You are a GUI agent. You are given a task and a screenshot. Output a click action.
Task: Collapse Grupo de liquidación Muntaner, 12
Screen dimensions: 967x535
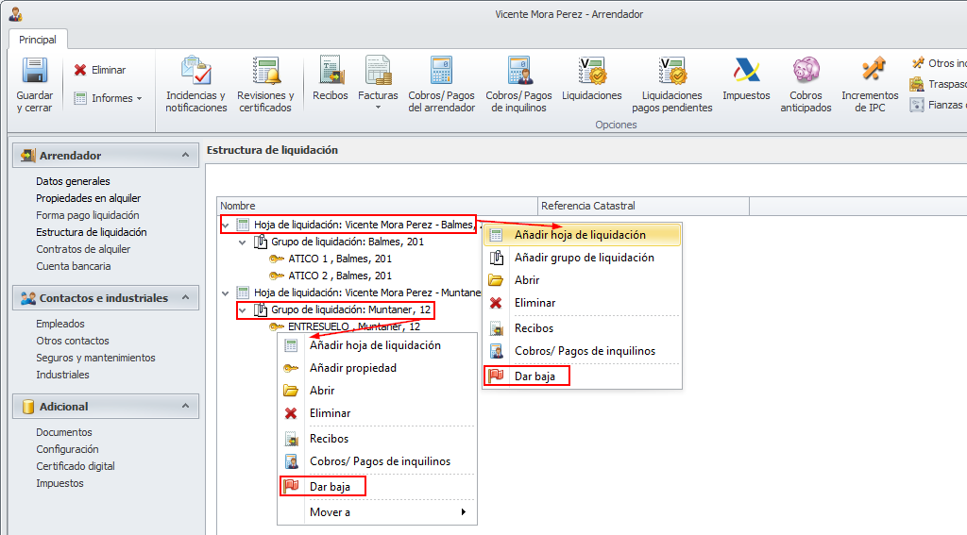[243, 310]
